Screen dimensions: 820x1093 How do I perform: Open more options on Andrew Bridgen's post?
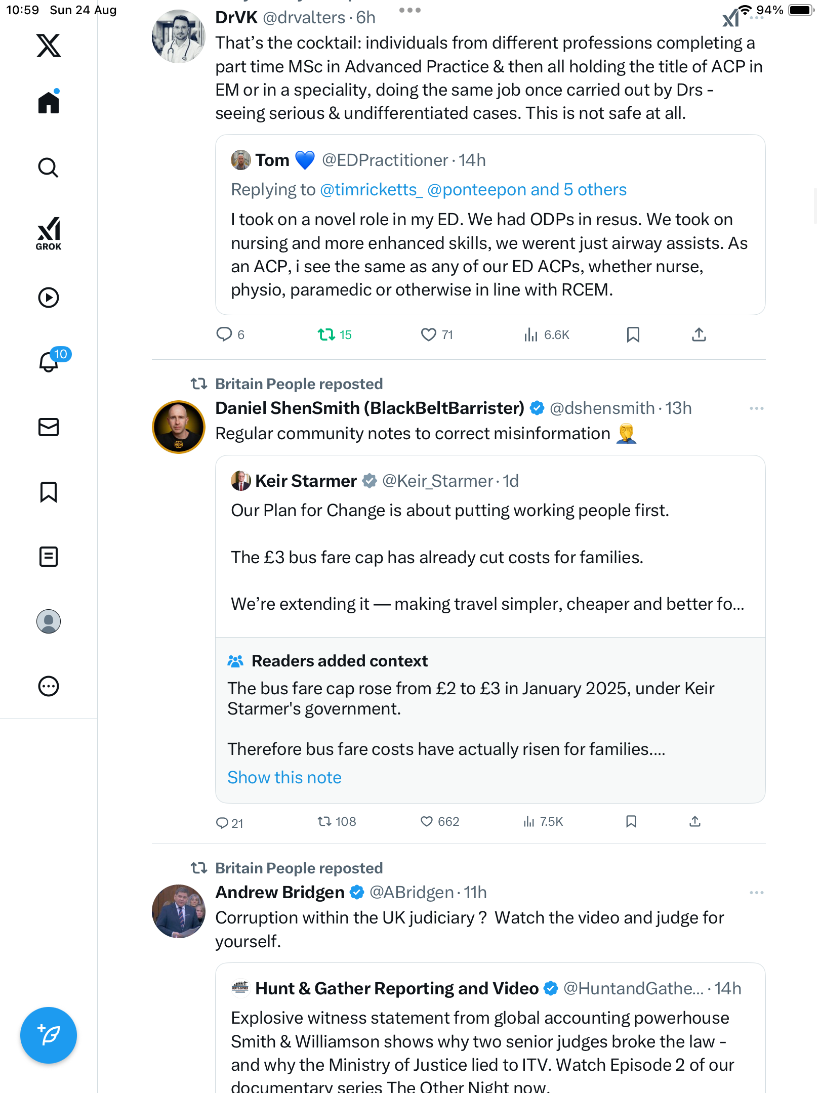coord(756,893)
